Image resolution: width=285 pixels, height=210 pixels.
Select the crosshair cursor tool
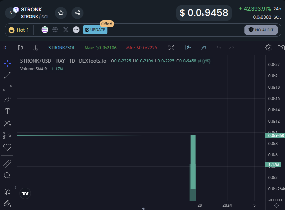click(7, 63)
